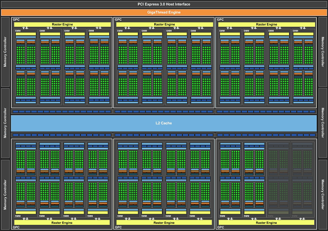Select the GPC label of the bottom-left cluster

(x=15, y=227)
